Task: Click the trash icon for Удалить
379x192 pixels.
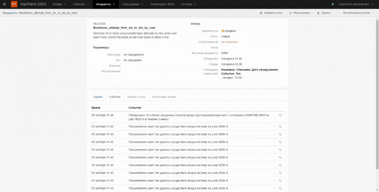Action: tap(318, 13)
